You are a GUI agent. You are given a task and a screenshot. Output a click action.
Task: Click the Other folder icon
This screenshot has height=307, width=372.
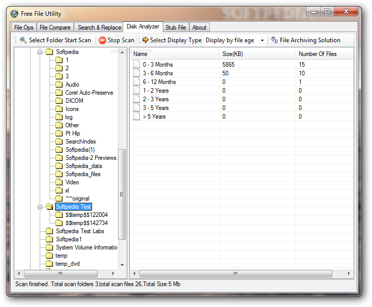(59, 125)
